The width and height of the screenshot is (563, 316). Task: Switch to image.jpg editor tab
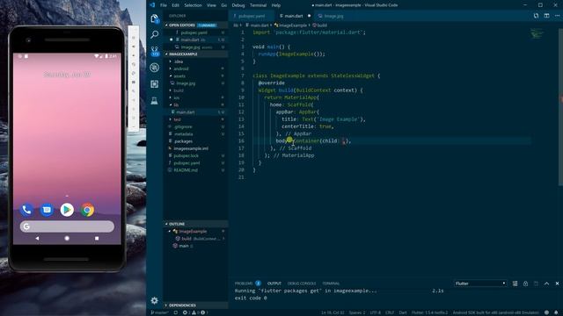click(333, 16)
